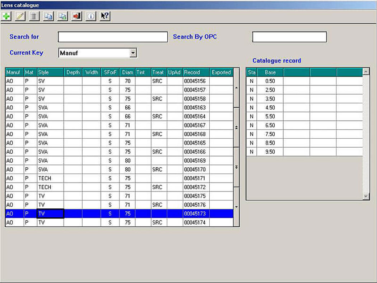Open record information
The image size is (377, 283).
click(x=90, y=16)
